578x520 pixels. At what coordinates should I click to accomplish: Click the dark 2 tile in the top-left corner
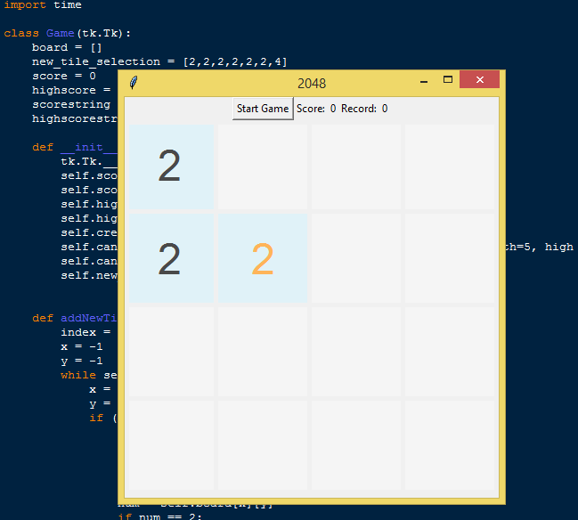170,166
